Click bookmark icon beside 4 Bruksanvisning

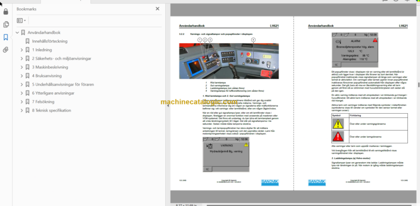coord(27,76)
